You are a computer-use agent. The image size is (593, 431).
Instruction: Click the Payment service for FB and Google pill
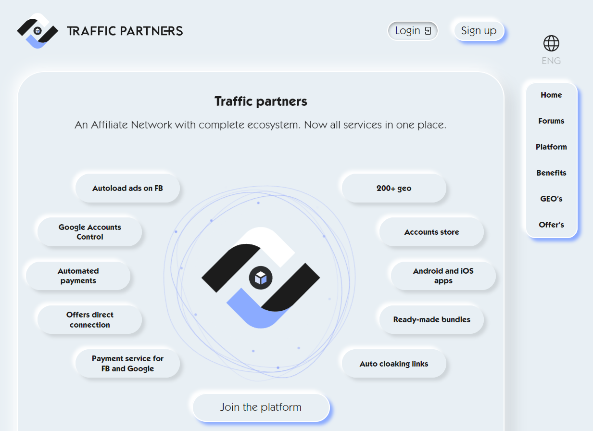pos(127,363)
